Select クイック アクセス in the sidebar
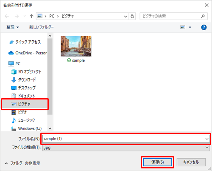Image resolution: width=212 pixels, height=171 pixels. (28, 42)
